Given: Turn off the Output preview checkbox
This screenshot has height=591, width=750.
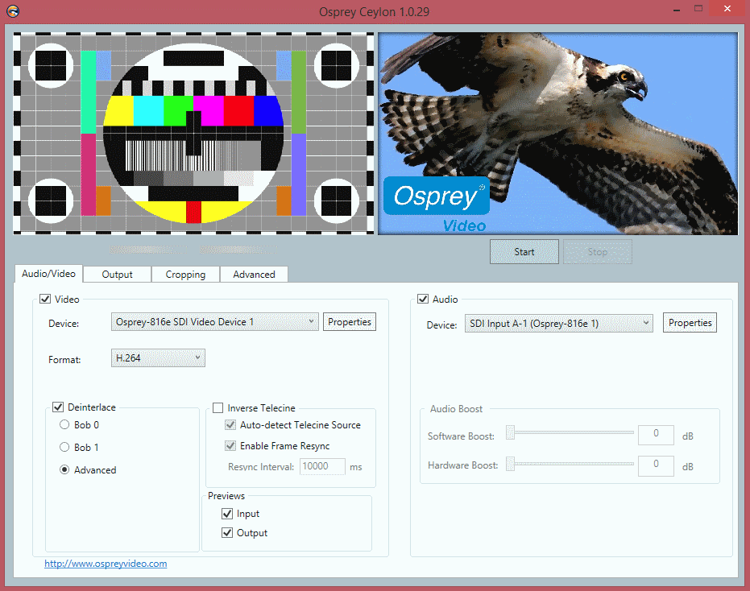Looking at the screenshot, I should tap(227, 533).
